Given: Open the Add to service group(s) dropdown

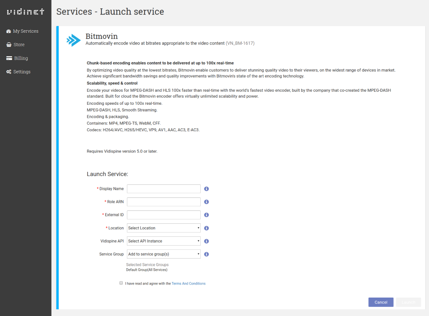Looking at the screenshot, I should pos(163,254).
